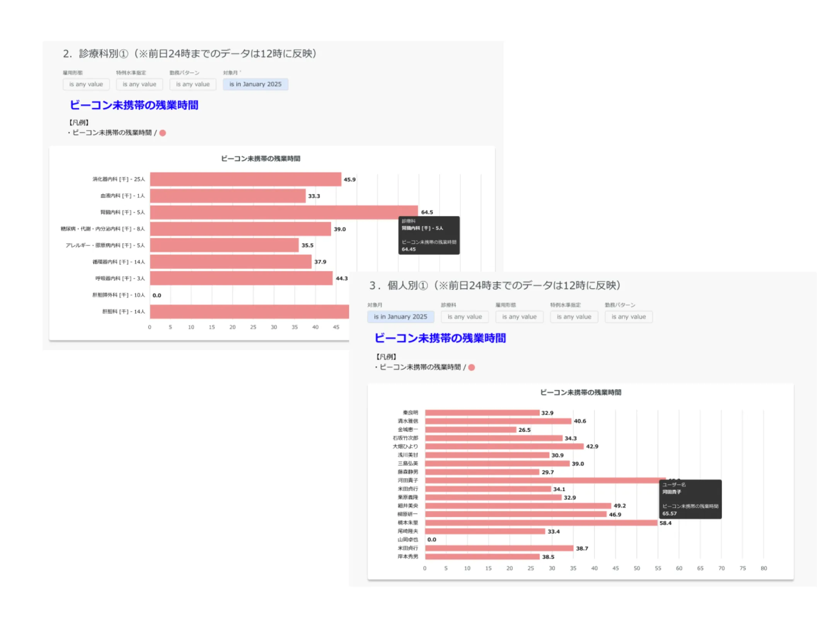Select the 消化器内科 bar showing 45.9
Image resolution: width=835 pixels, height=626 pixels.
tap(245, 179)
